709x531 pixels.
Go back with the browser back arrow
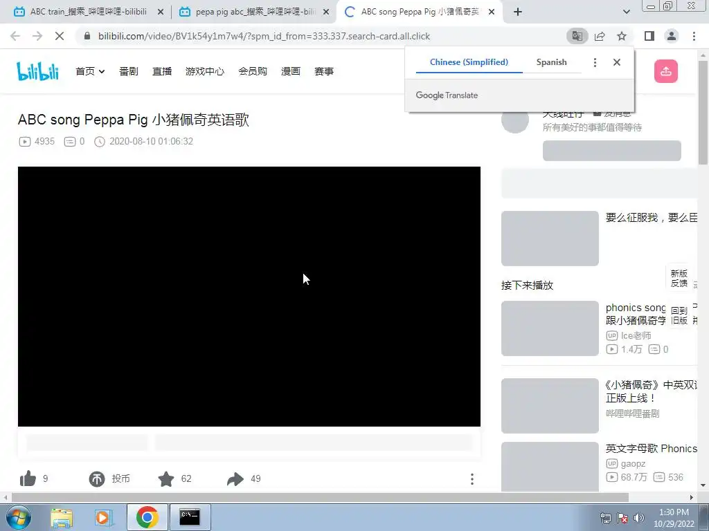click(15, 36)
